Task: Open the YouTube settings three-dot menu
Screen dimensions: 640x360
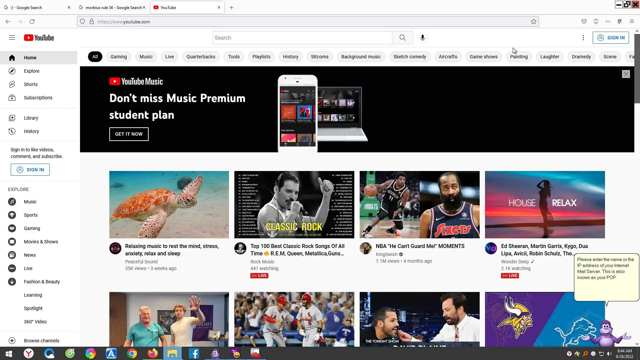Action: point(583,38)
